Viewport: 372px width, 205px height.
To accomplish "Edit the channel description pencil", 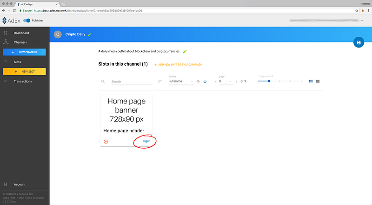I will click(x=185, y=51).
